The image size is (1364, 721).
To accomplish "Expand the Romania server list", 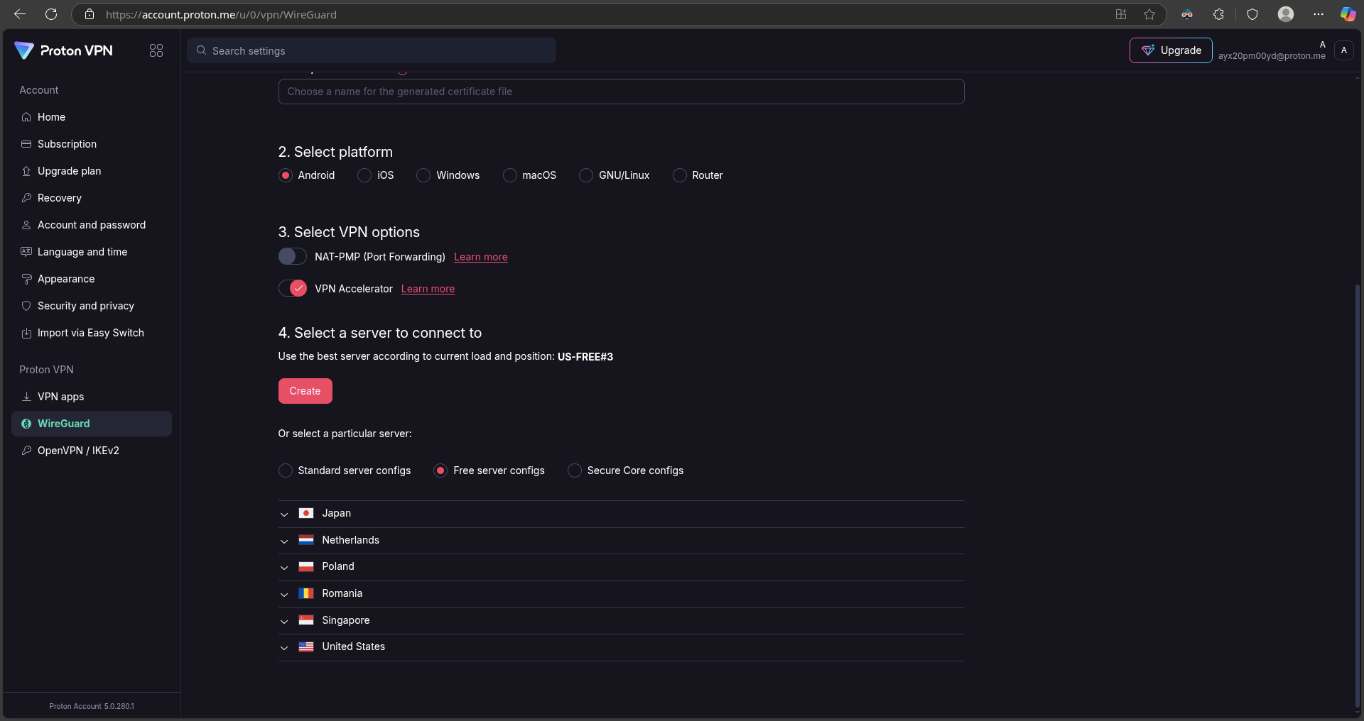I will [x=284, y=594].
